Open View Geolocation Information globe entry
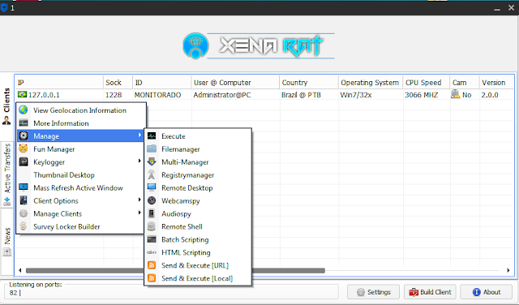This screenshot has width=519, height=305. tap(24, 110)
